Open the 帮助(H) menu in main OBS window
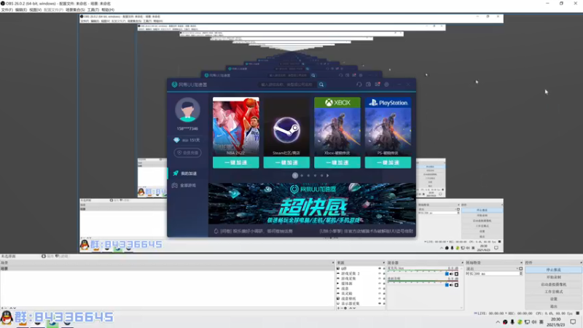 (x=108, y=9)
